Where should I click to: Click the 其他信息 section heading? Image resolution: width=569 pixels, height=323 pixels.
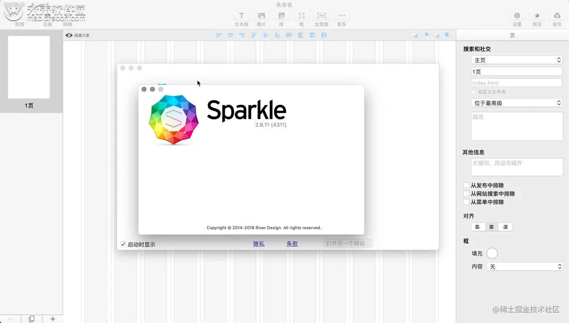(x=473, y=153)
